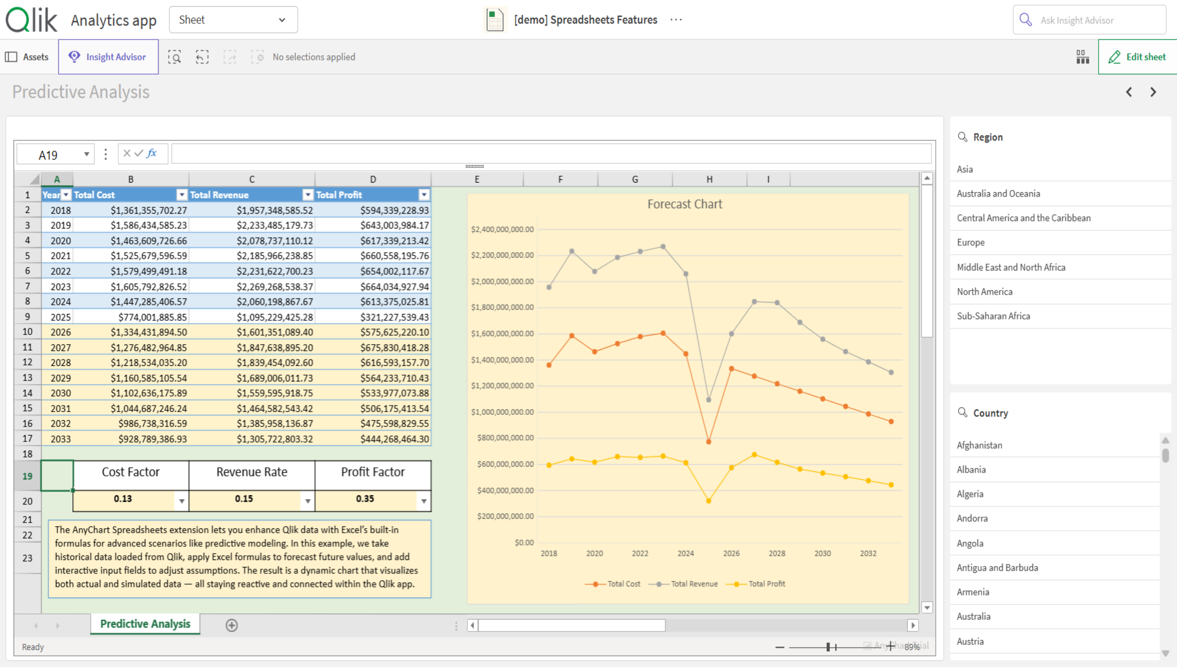The height and width of the screenshot is (667, 1177).
Task: Toggle the Assets panel
Action: click(27, 57)
